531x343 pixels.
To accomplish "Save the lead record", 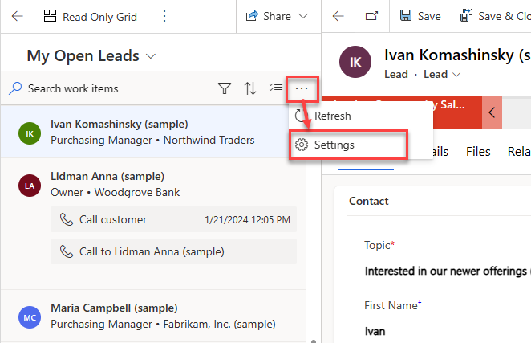I will [x=420, y=16].
